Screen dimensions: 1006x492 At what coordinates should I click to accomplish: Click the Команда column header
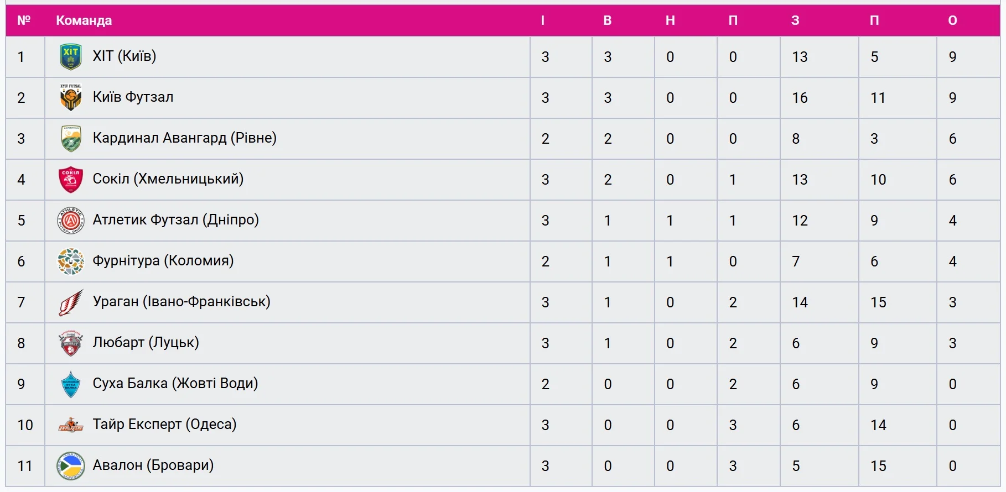coord(84,21)
